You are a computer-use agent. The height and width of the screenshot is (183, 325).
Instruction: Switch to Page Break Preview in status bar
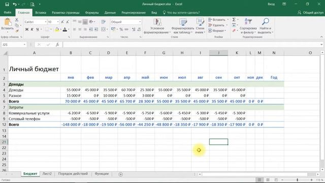pyautogui.click(x=276, y=179)
